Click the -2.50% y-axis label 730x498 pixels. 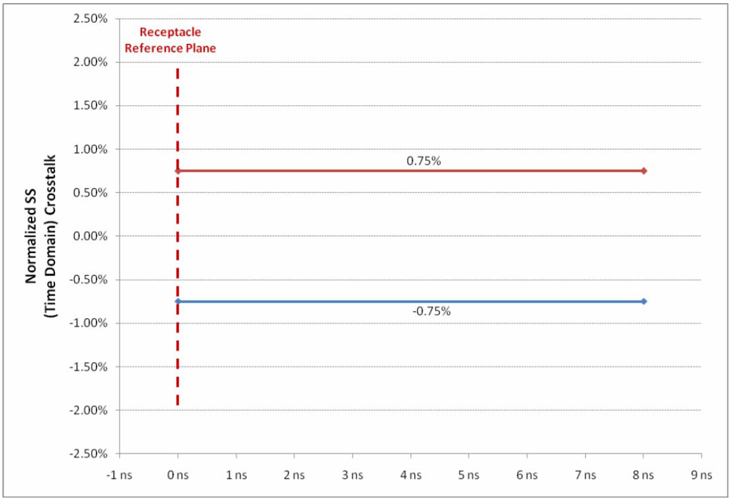coord(89,453)
